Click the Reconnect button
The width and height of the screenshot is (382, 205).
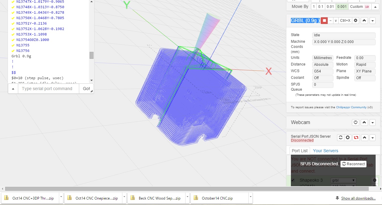pos(353,164)
